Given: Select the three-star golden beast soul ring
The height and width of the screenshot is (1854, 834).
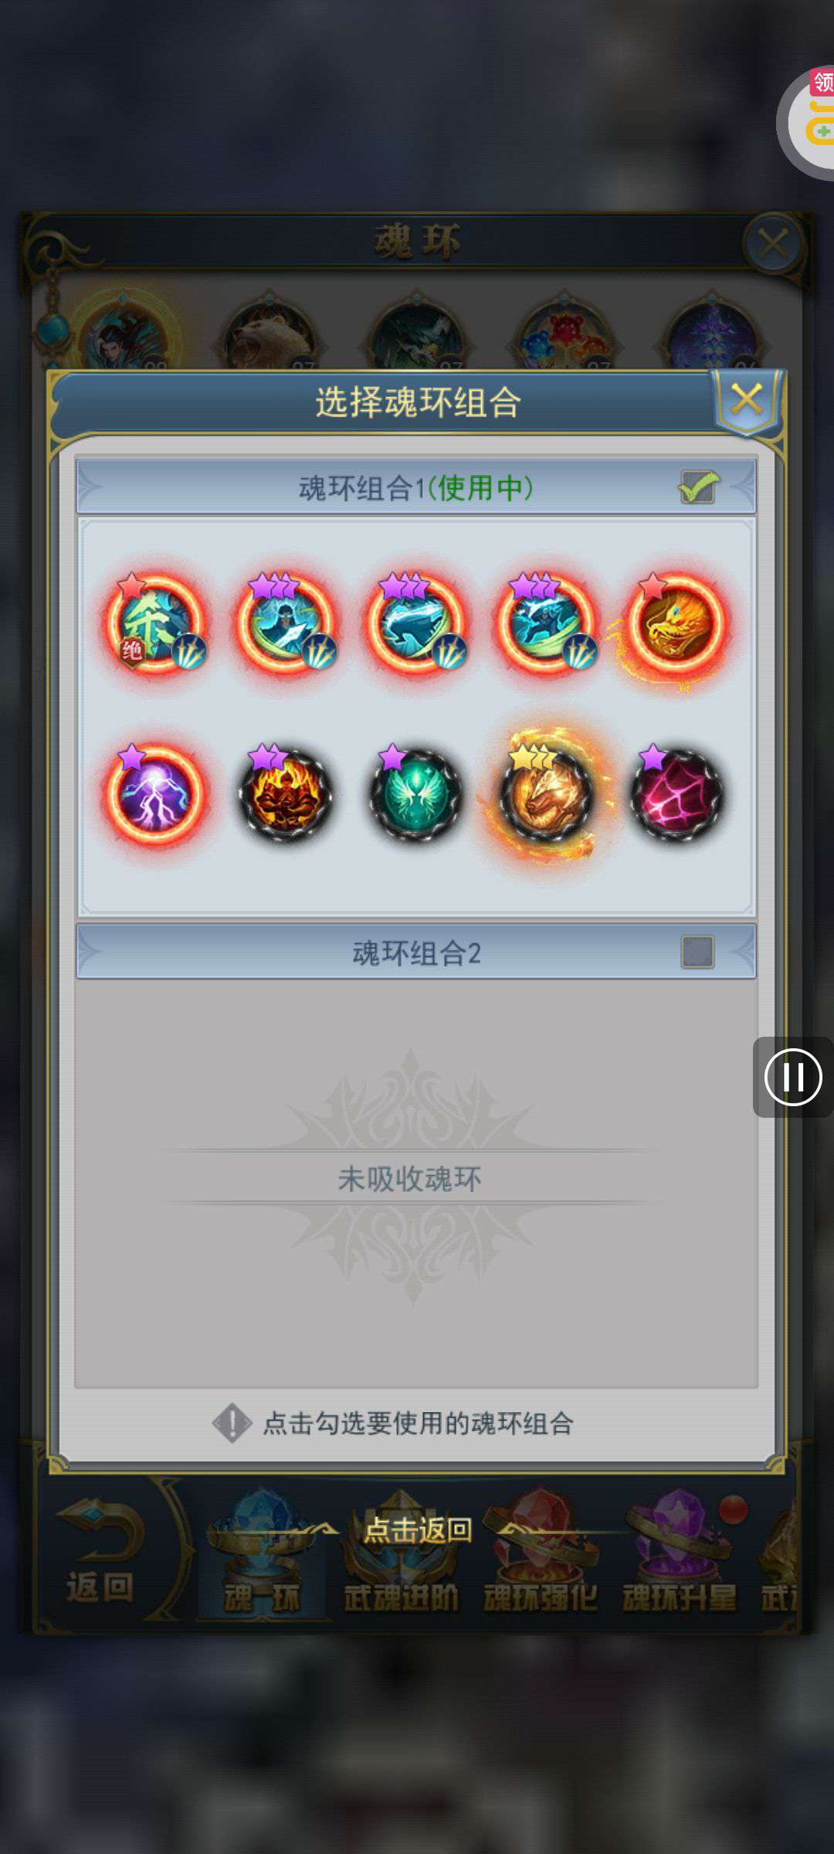Looking at the screenshot, I should 547,794.
